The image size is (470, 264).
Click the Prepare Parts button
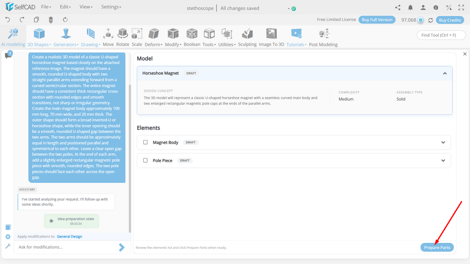pyautogui.click(x=437, y=247)
